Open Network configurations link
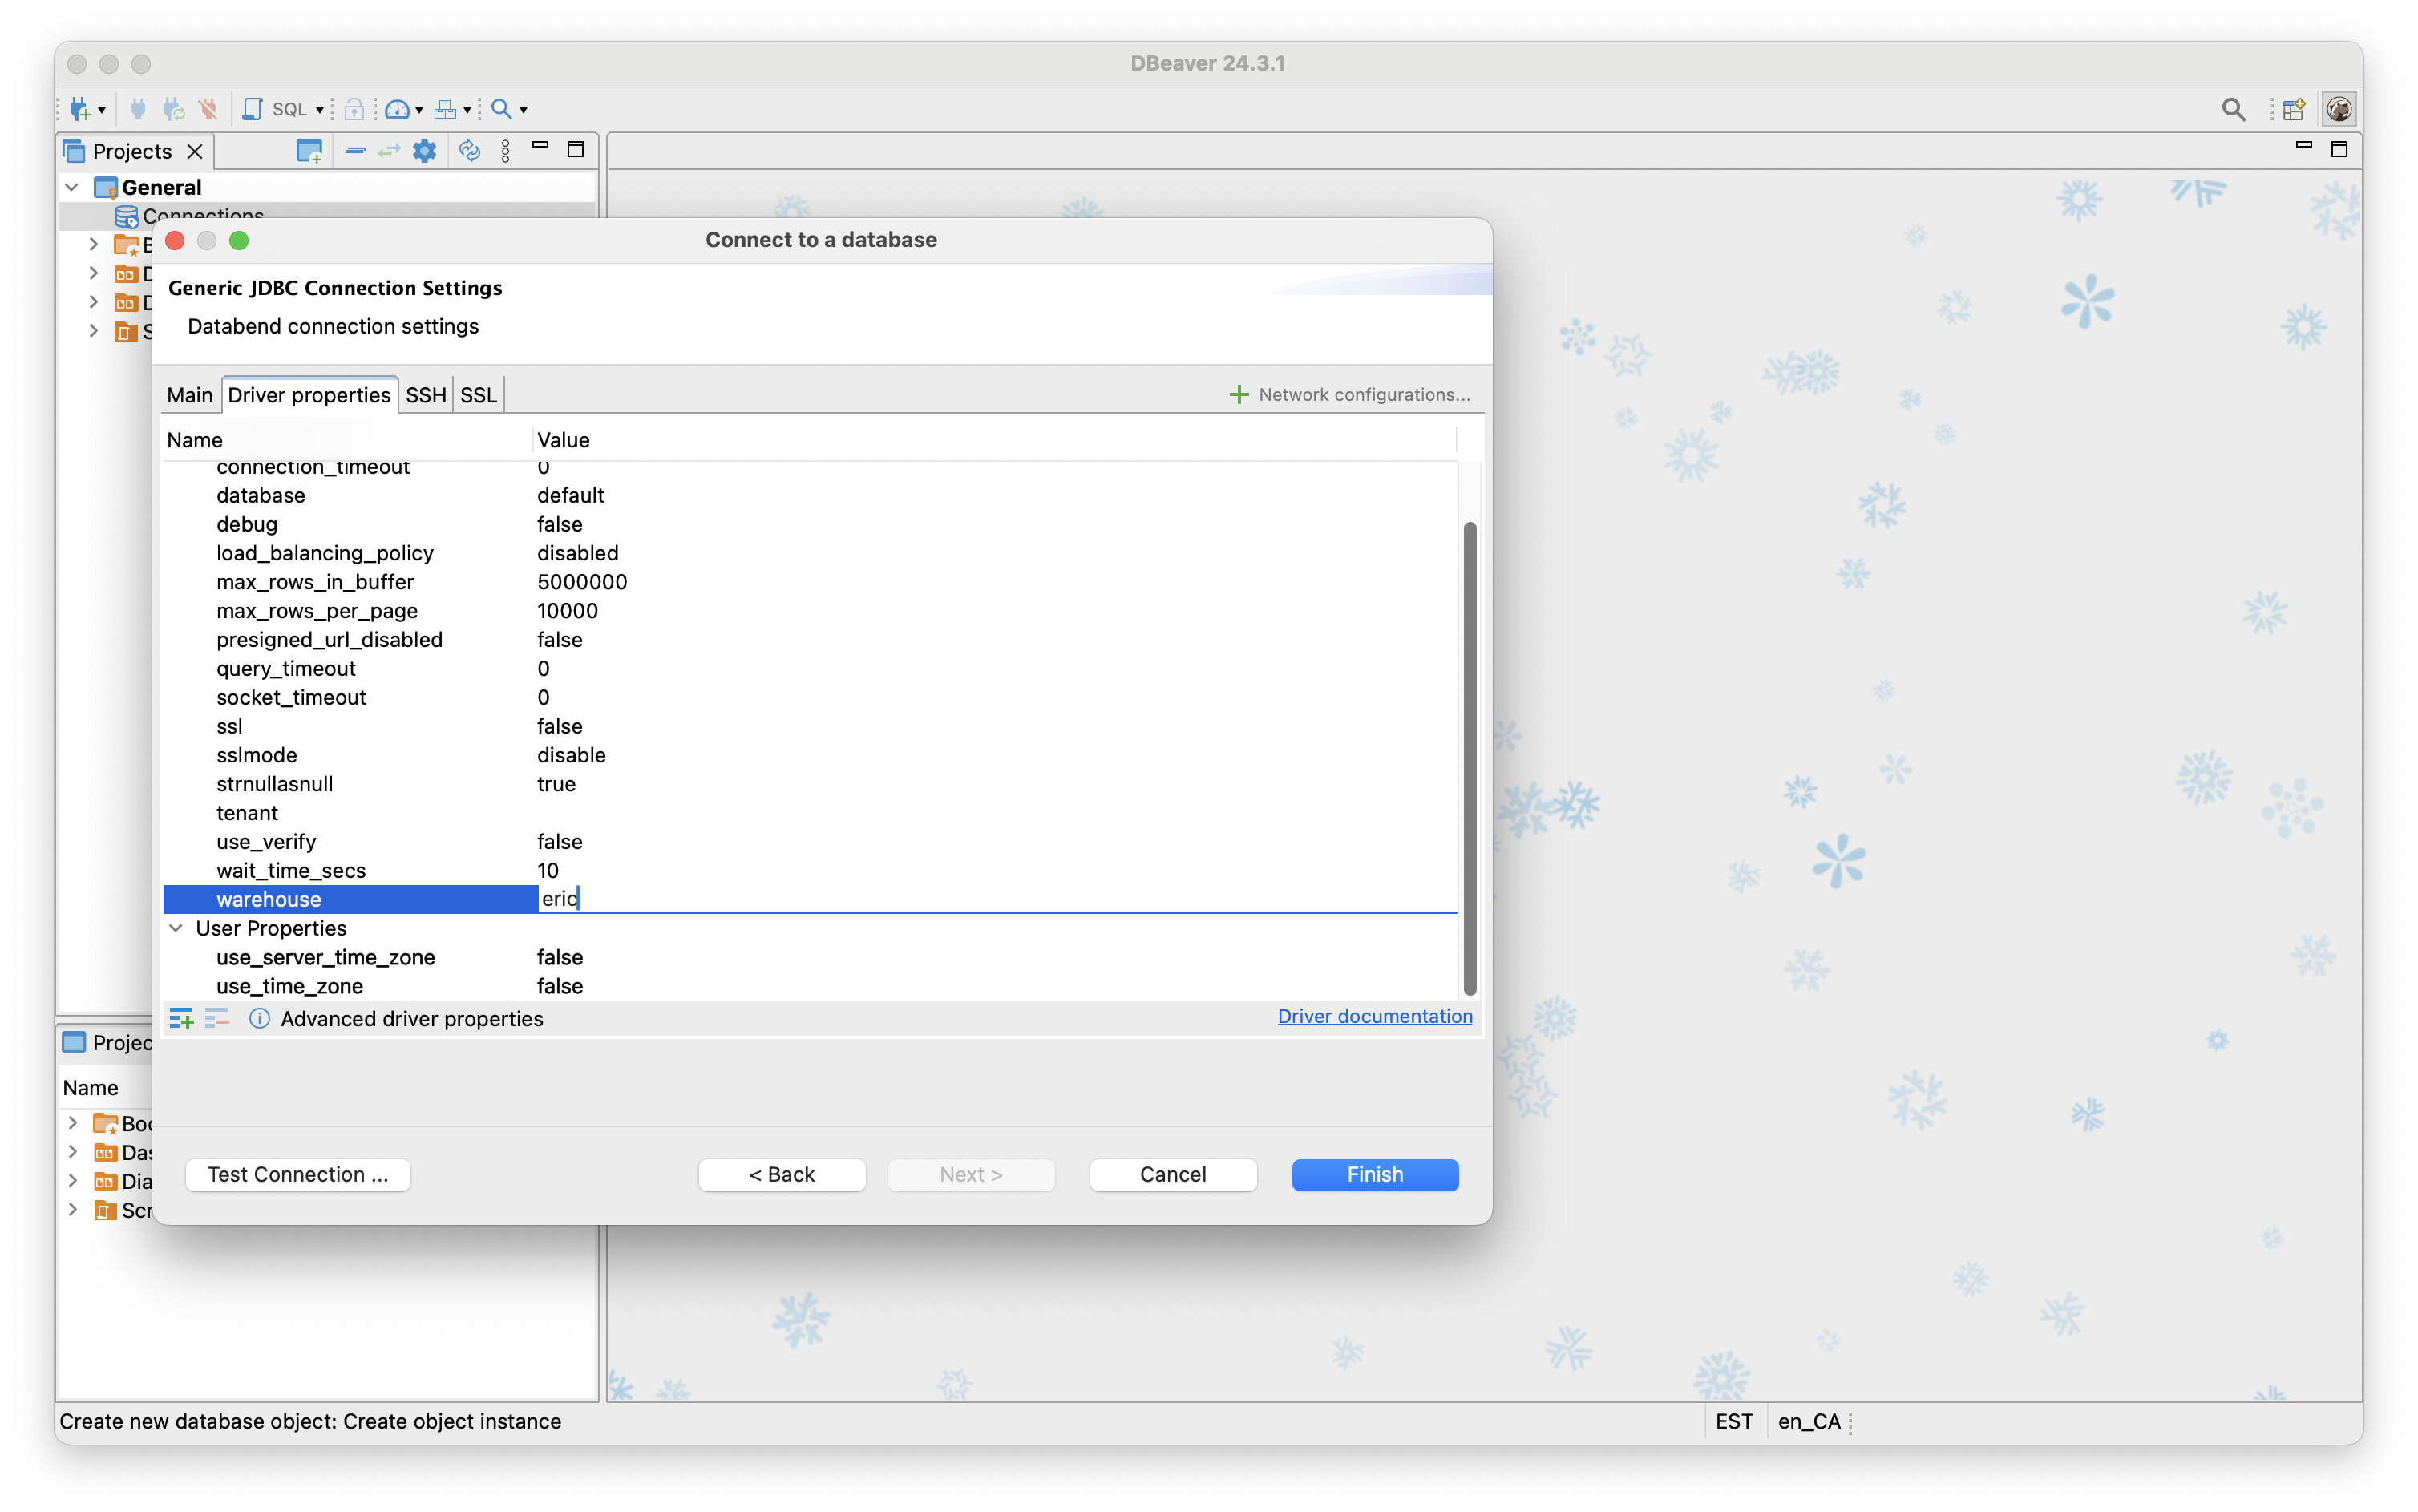Image resolution: width=2418 pixels, height=1512 pixels. point(1349,394)
